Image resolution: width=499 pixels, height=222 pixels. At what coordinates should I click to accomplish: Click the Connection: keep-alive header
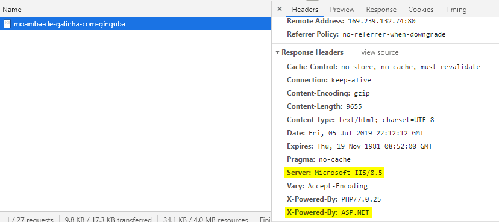pyautogui.click(x=328, y=80)
